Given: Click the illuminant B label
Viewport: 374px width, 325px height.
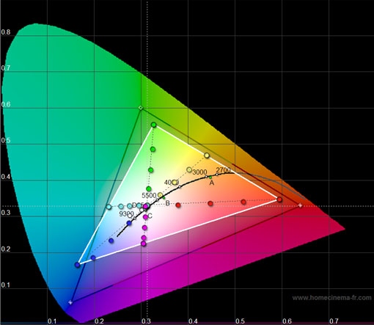Looking at the screenshot, I should coord(167,203).
